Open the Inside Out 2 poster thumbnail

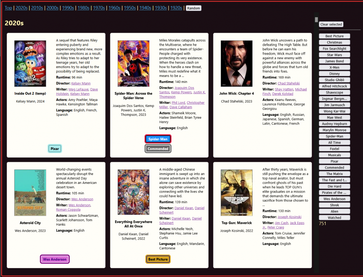[30, 63]
